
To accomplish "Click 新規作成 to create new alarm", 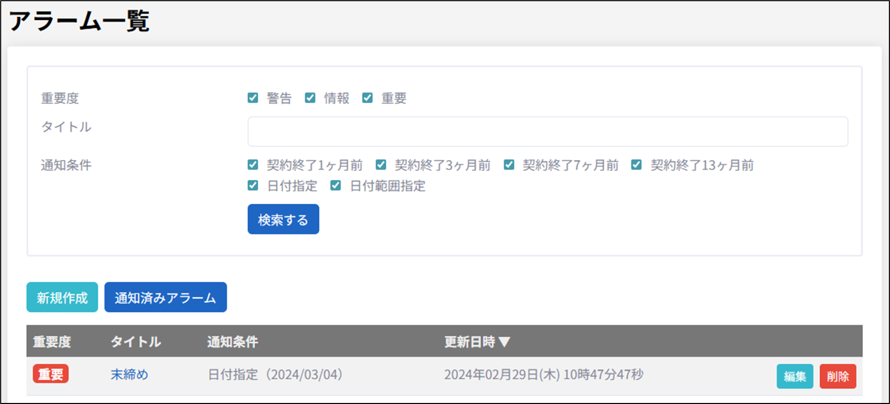I will [62, 298].
